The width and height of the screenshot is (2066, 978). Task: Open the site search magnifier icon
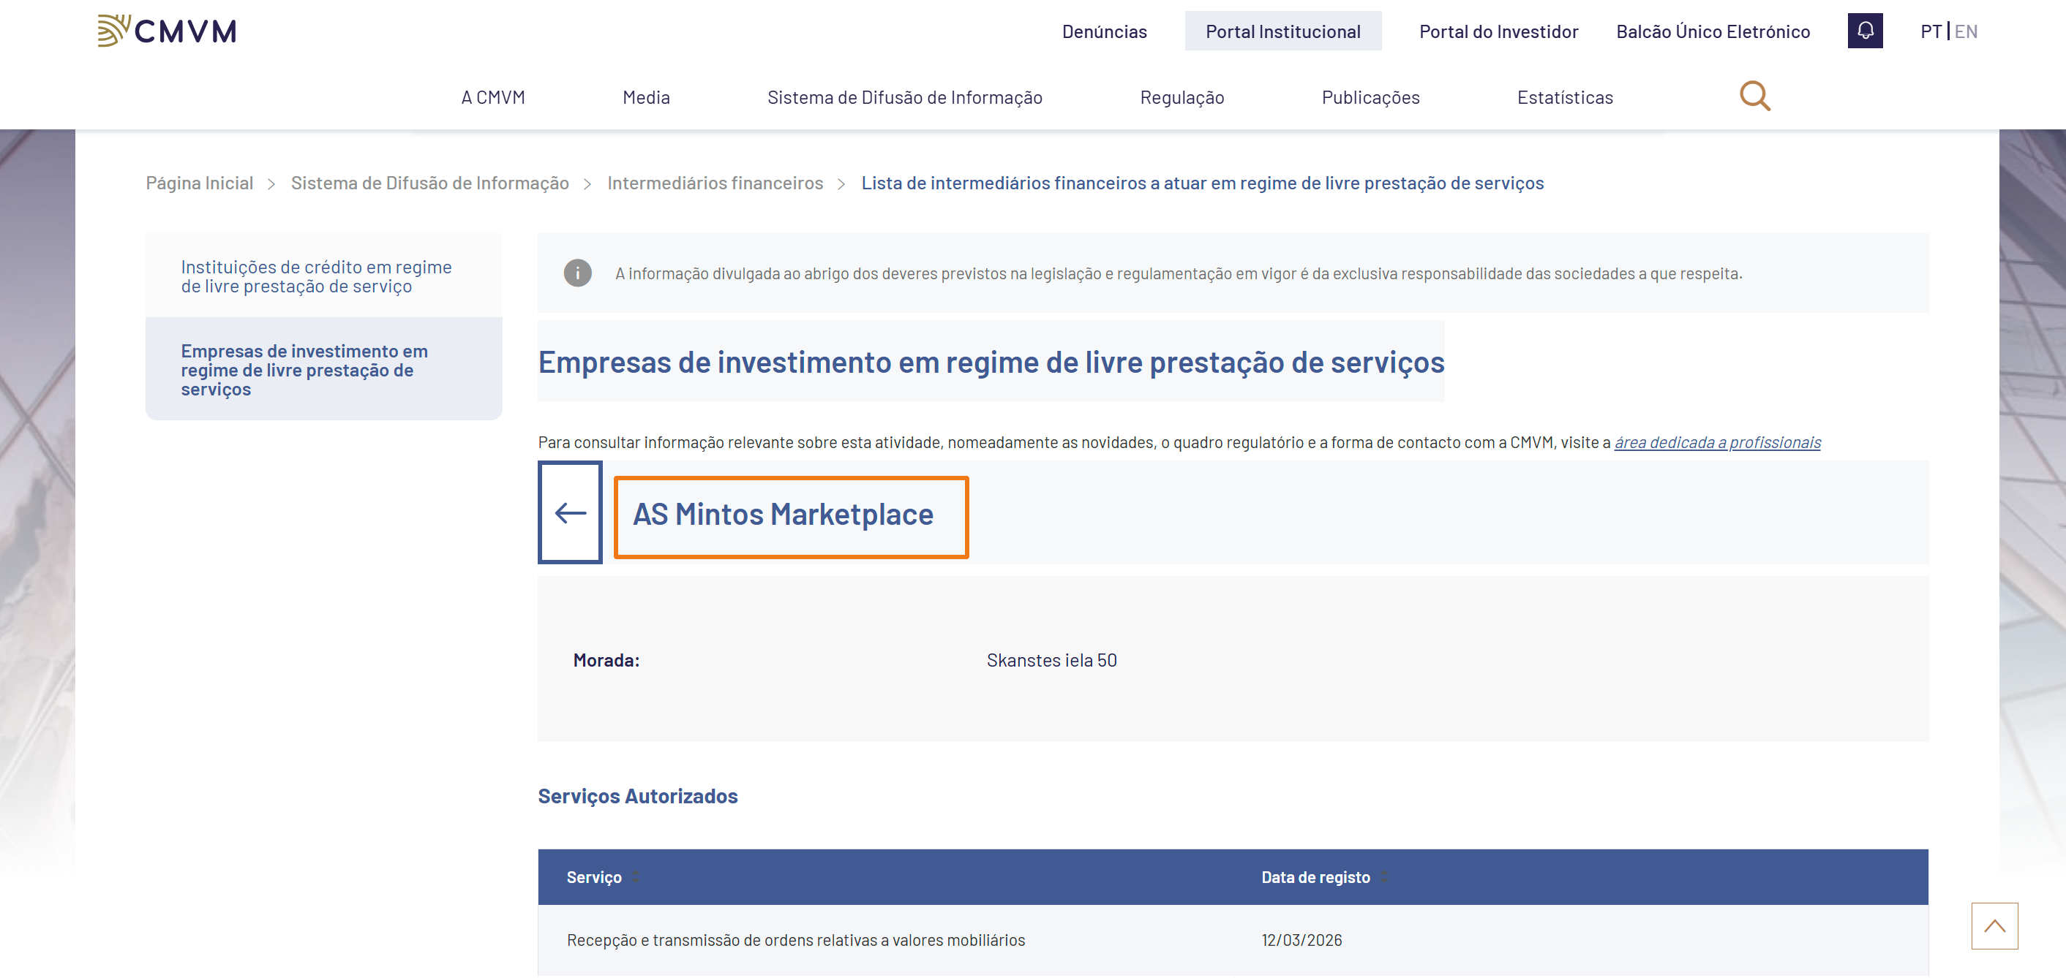tap(1754, 96)
